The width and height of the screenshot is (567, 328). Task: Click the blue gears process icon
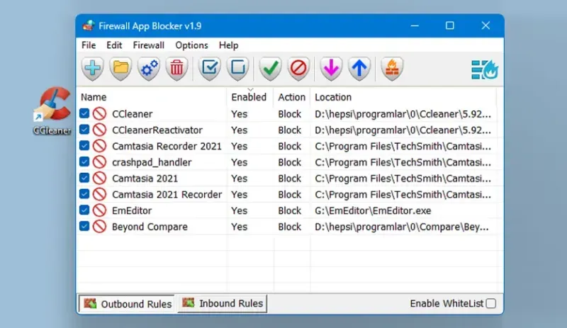pos(149,68)
